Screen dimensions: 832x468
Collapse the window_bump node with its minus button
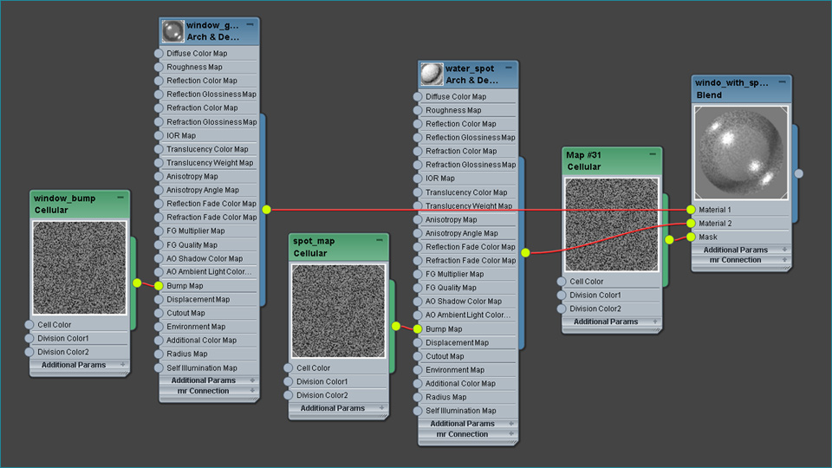pos(120,198)
